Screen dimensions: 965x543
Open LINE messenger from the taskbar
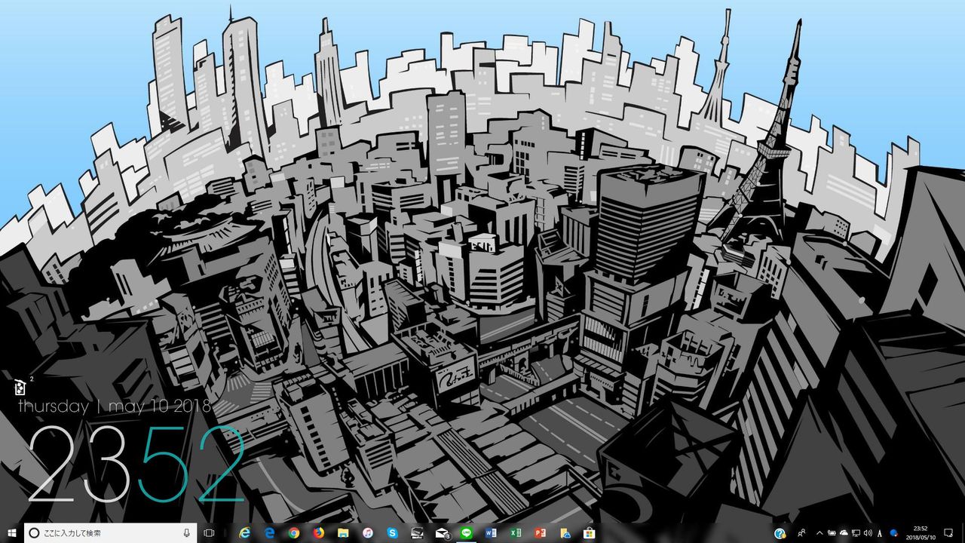(466, 532)
